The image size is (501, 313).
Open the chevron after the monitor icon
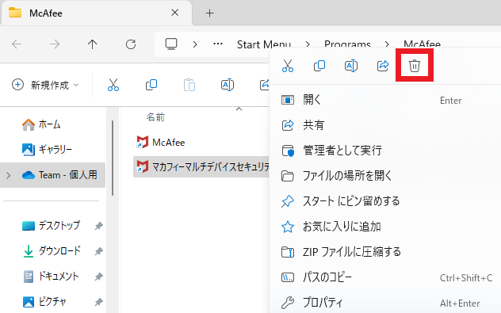[x=195, y=44]
